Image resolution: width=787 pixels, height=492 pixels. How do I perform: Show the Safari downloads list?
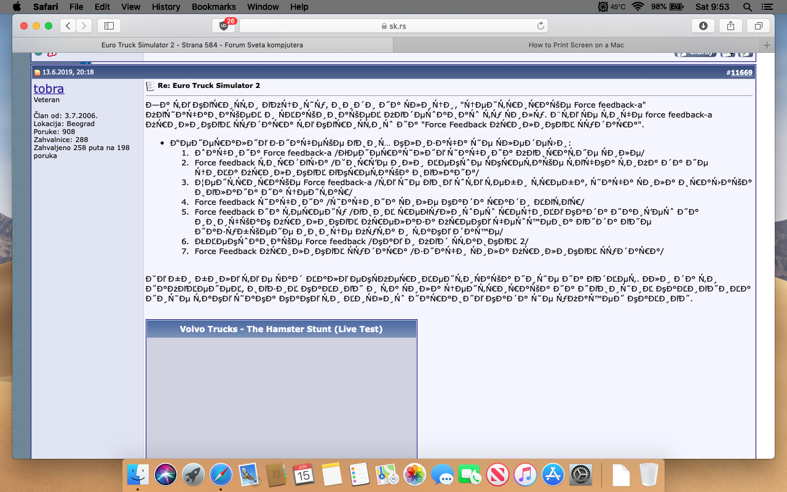tap(703, 26)
